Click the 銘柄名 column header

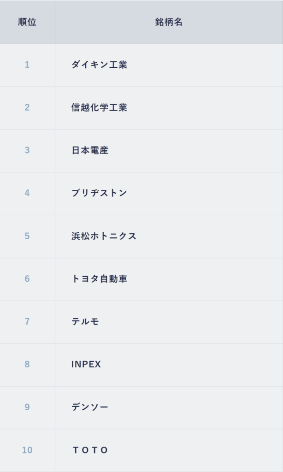(169, 22)
